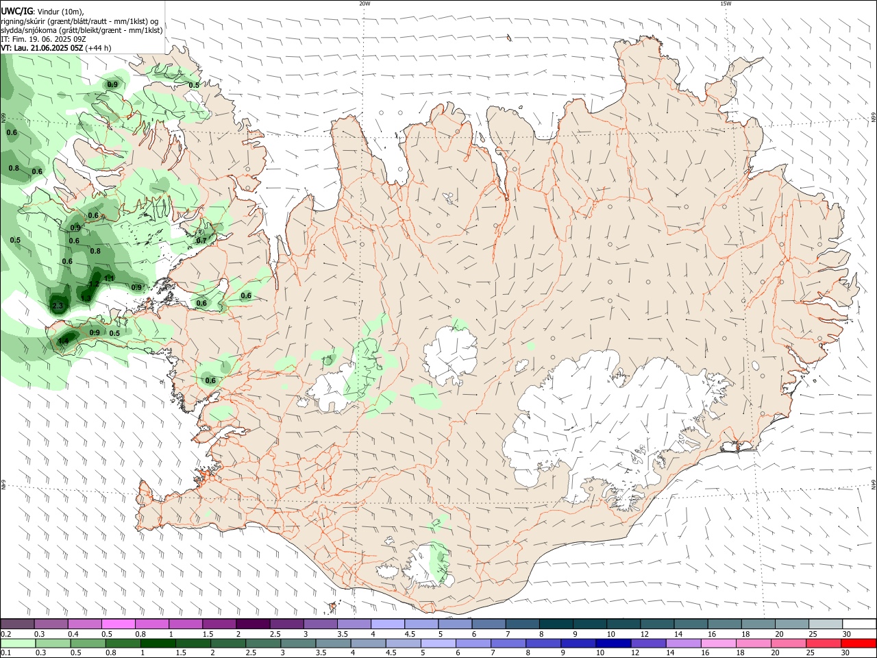Click the dark navy 10 swatch in lower legend
Image resolution: width=877 pixels, height=658 pixels.
click(613, 644)
